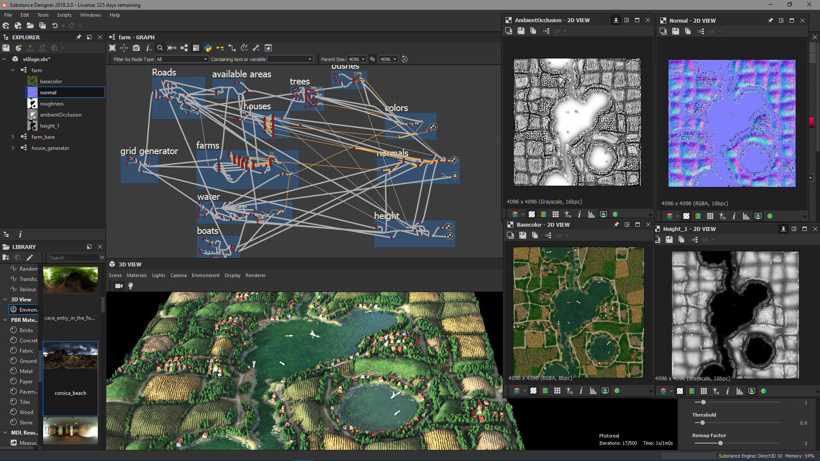The height and width of the screenshot is (461, 820).
Task: Click the Bricks entry under PBR Materials
Action: point(26,330)
